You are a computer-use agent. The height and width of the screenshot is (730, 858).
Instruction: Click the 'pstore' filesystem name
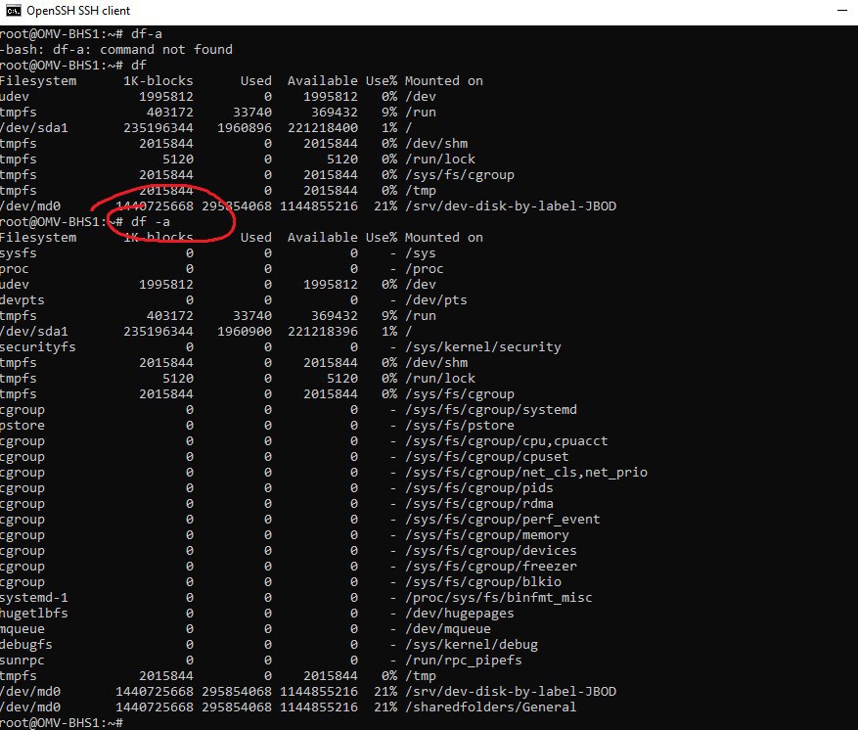pos(23,426)
